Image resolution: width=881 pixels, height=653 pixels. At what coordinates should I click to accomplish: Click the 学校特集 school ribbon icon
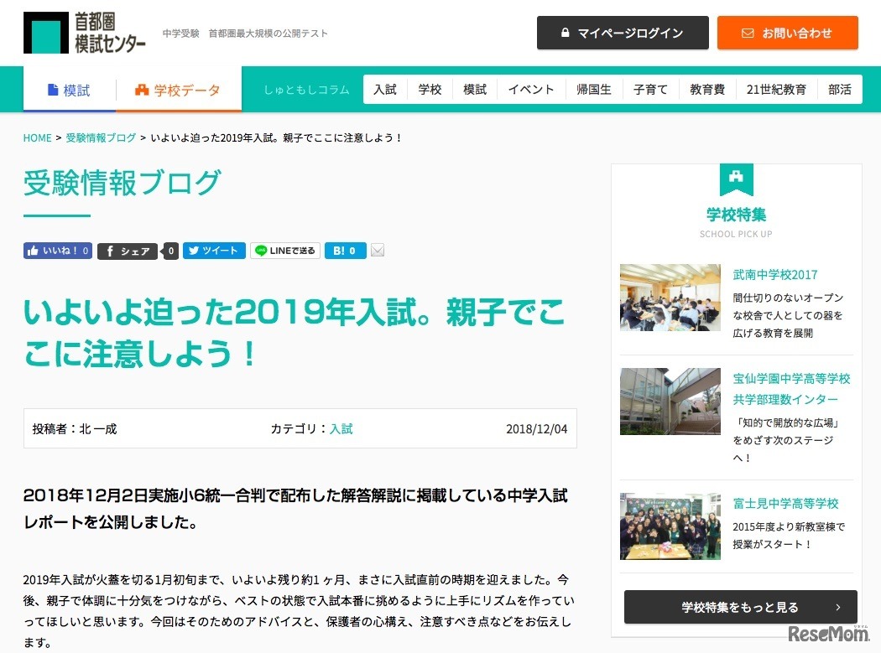736,179
